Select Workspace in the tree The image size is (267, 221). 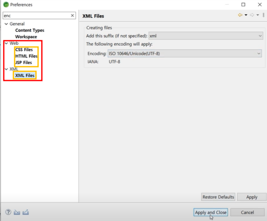click(x=26, y=37)
